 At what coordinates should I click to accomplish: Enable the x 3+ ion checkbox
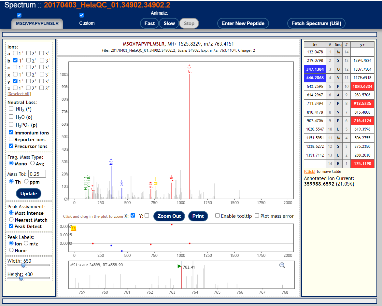point(42,74)
